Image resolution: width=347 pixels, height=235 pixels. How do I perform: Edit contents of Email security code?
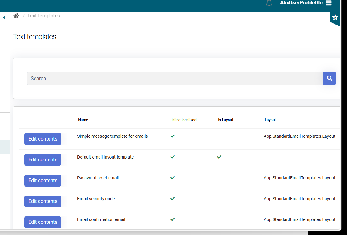point(43,201)
